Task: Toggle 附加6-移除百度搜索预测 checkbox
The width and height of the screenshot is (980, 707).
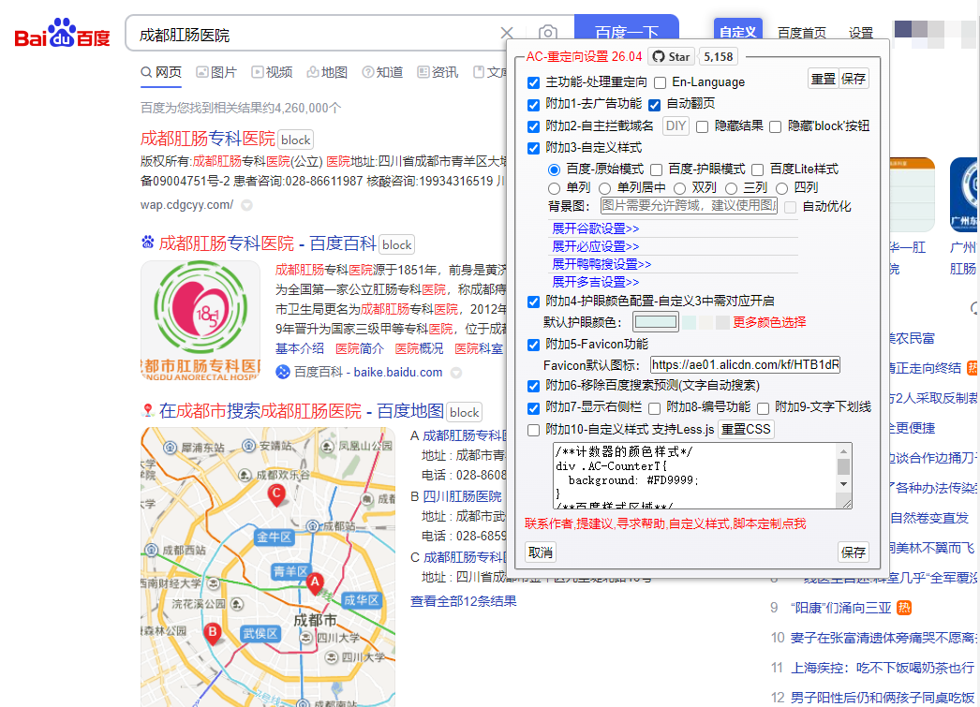Action: pyautogui.click(x=533, y=386)
